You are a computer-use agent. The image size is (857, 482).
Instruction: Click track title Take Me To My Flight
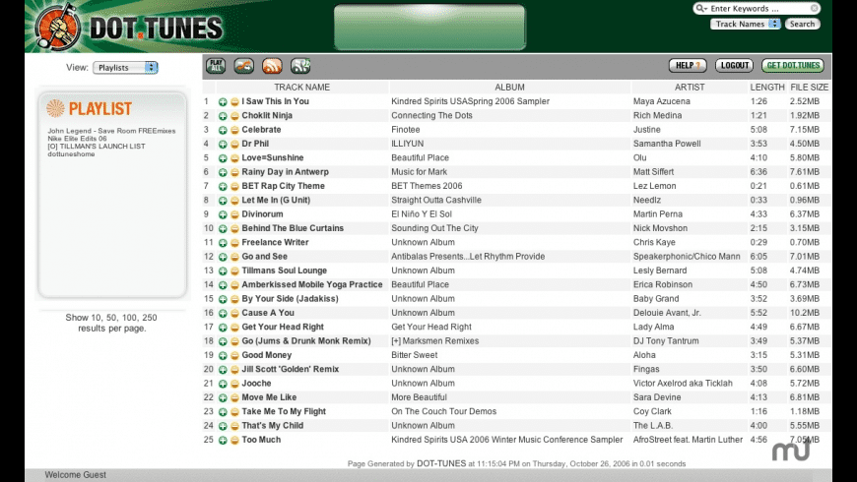click(284, 411)
